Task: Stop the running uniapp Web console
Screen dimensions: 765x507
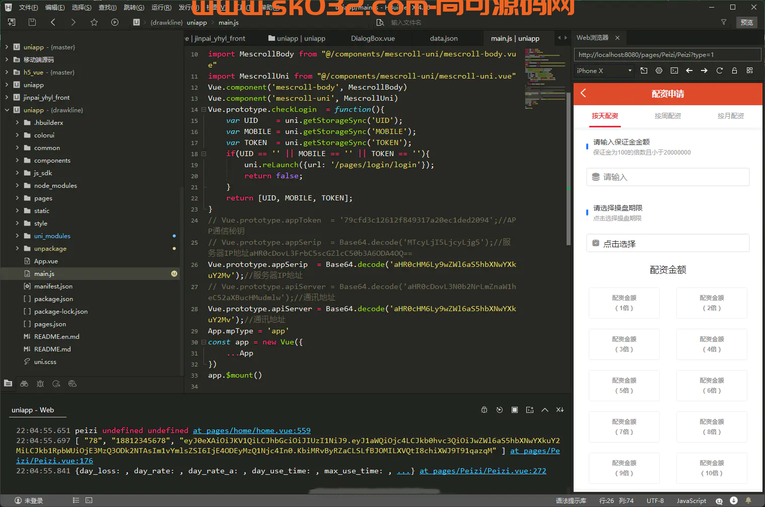Action: [x=514, y=410]
